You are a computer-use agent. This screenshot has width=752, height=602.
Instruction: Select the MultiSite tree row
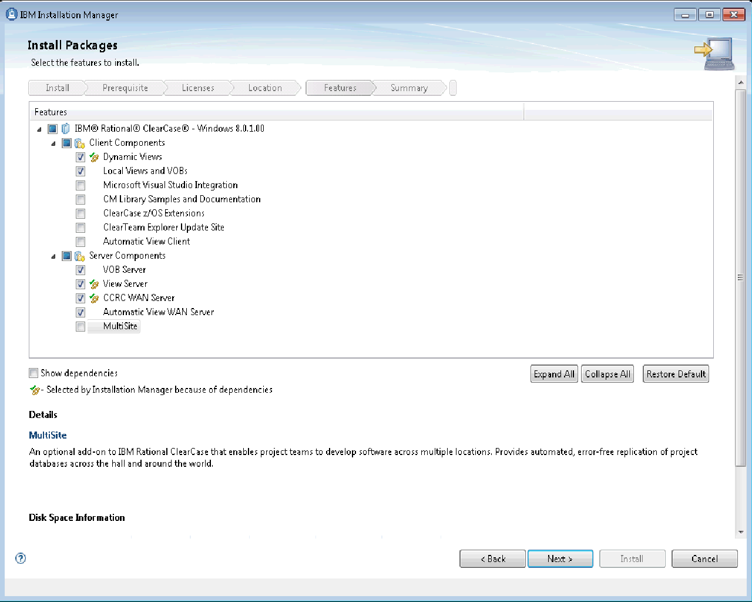[x=114, y=326]
